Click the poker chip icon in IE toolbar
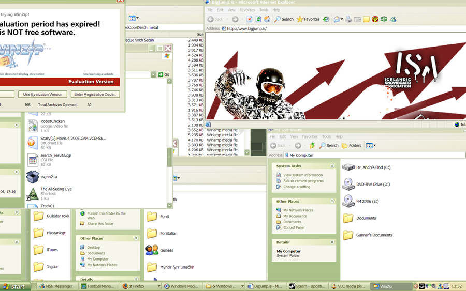The height and width of the screenshot is (291, 466). pyautogui.click(x=375, y=19)
